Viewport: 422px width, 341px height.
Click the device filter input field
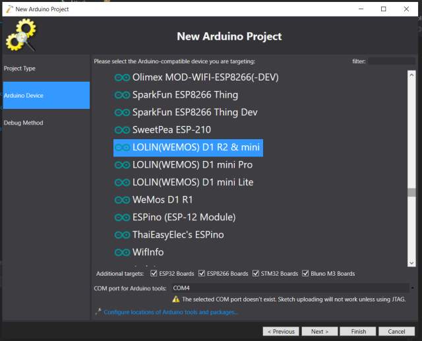392,61
